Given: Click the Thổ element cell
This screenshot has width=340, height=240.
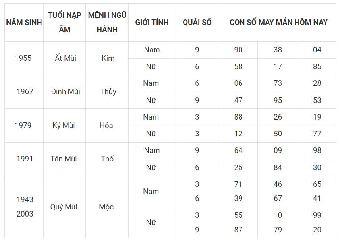Looking at the screenshot, I should [x=107, y=159].
